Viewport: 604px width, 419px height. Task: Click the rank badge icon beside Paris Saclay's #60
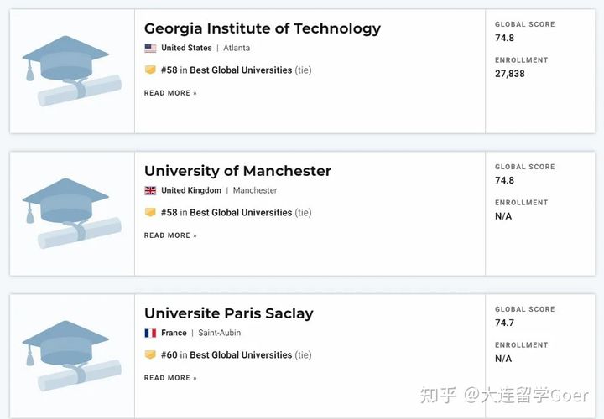150,354
